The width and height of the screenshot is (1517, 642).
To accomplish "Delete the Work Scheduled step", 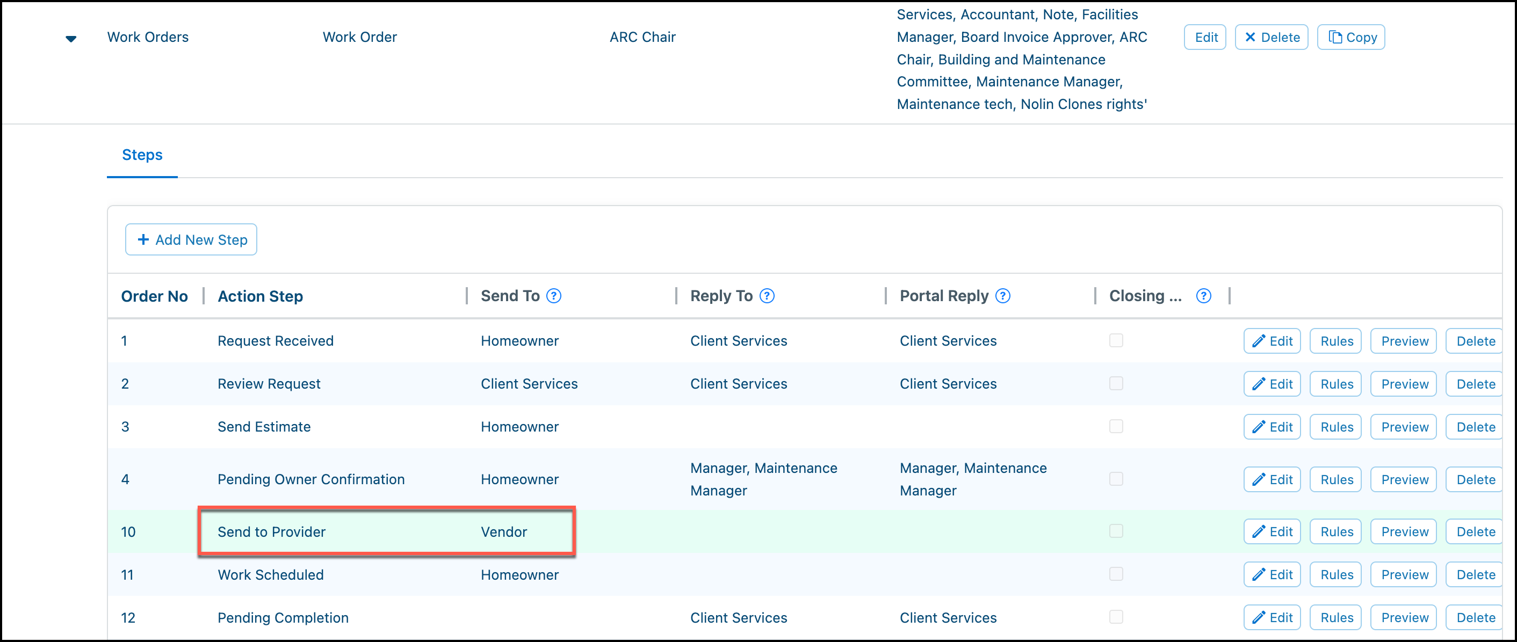I will (1475, 574).
